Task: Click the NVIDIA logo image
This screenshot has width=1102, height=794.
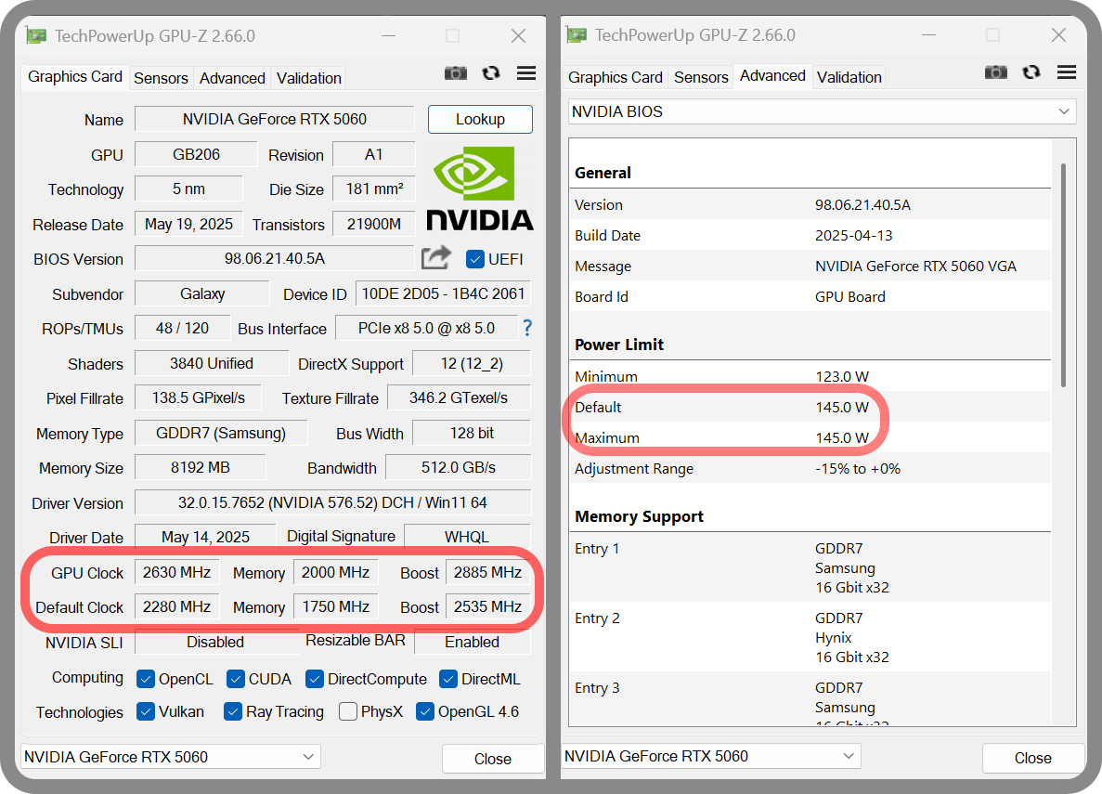Action: [480, 189]
